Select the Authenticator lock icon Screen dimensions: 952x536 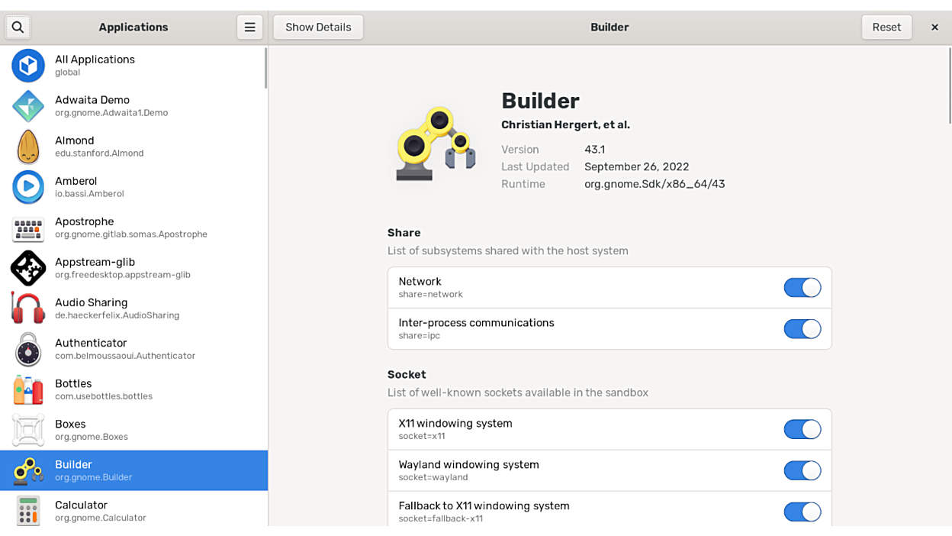click(28, 349)
